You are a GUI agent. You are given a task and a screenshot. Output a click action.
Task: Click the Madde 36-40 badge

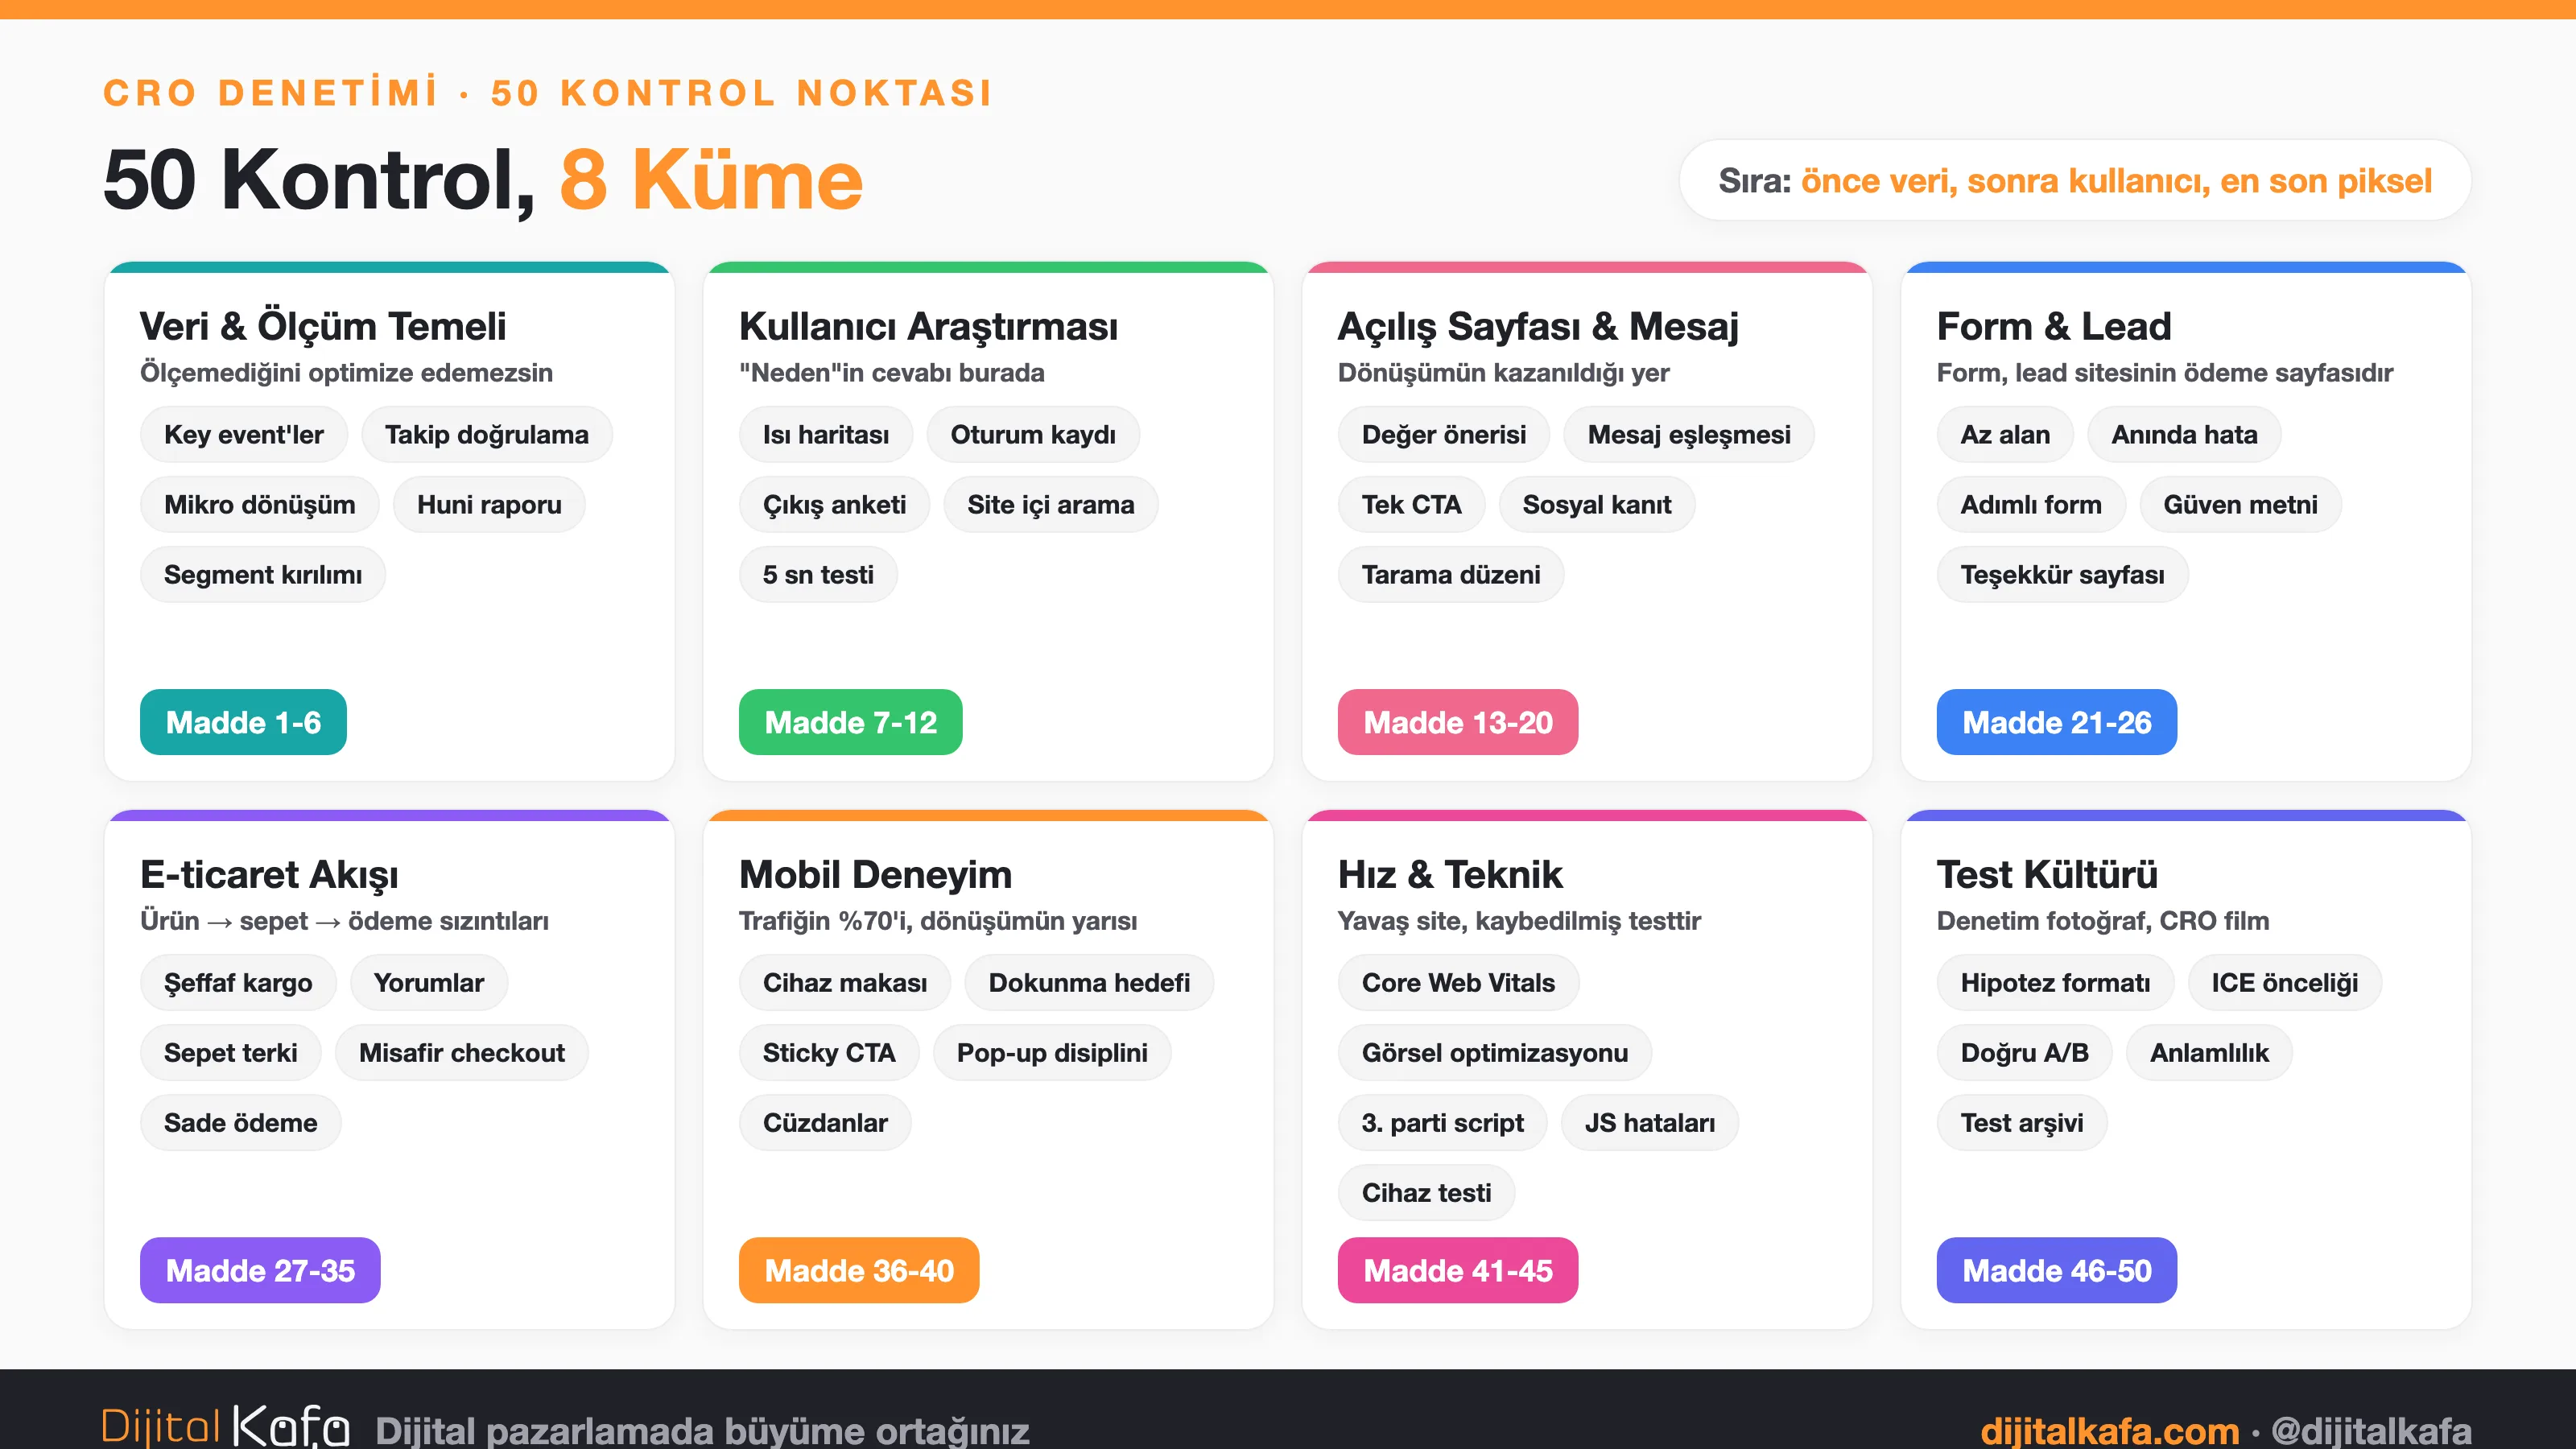[859, 1270]
